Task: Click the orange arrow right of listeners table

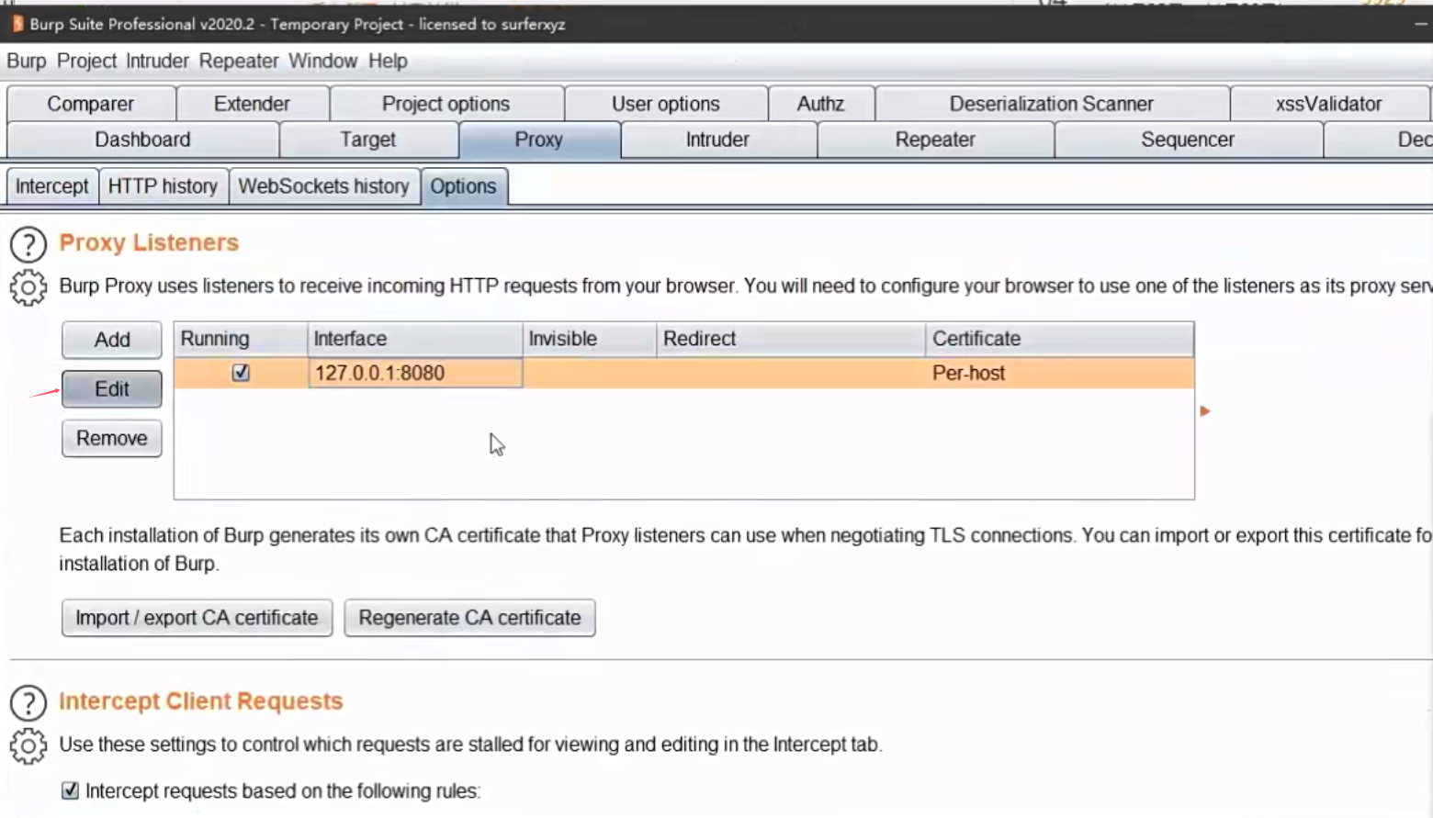Action: pos(1205,411)
